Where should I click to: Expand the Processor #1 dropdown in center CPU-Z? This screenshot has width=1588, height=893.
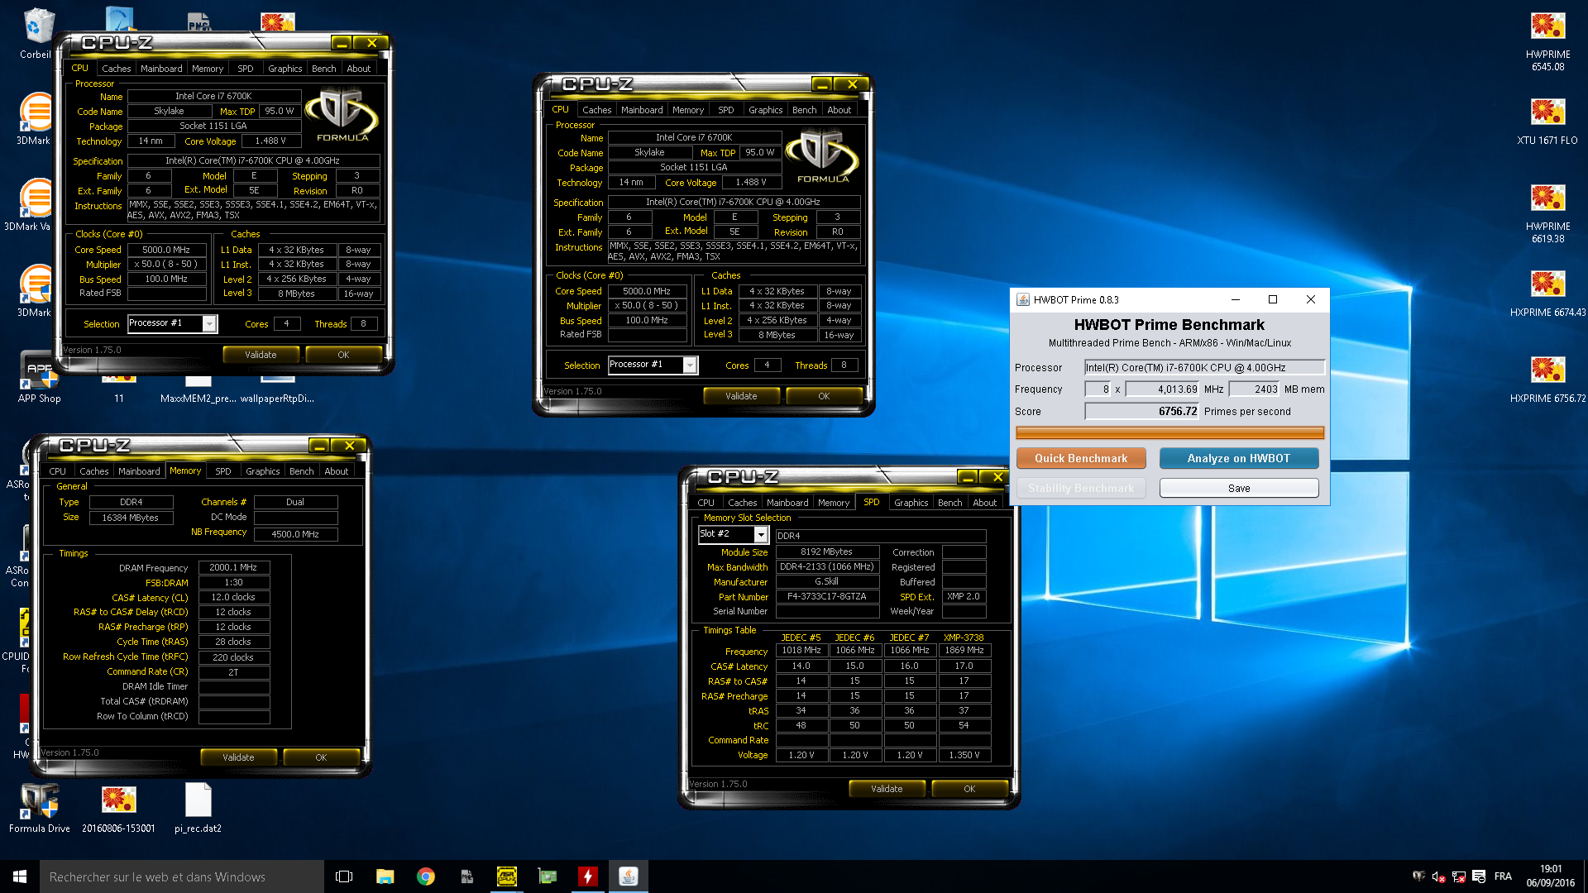pyautogui.click(x=690, y=365)
